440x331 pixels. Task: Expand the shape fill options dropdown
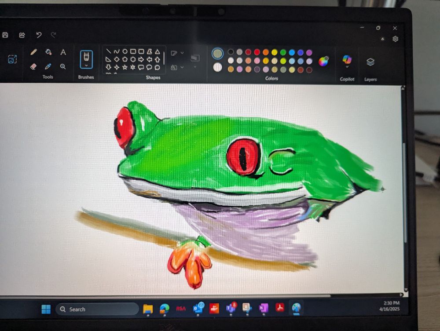tap(182, 67)
